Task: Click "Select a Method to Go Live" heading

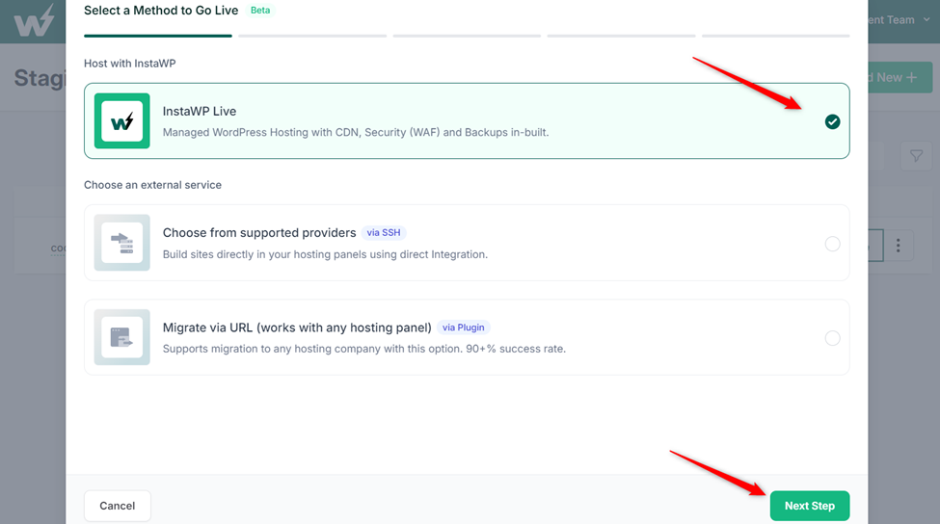Action: coord(161,11)
